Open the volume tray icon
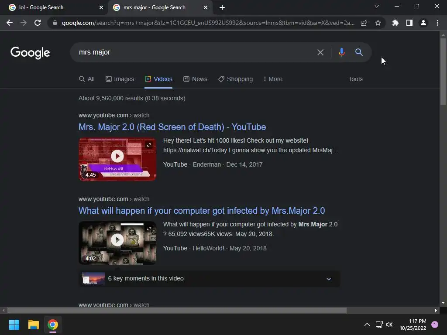Image resolution: width=447 pixels, height=335 pixels. pyautogui.click(x=389, y=325)
